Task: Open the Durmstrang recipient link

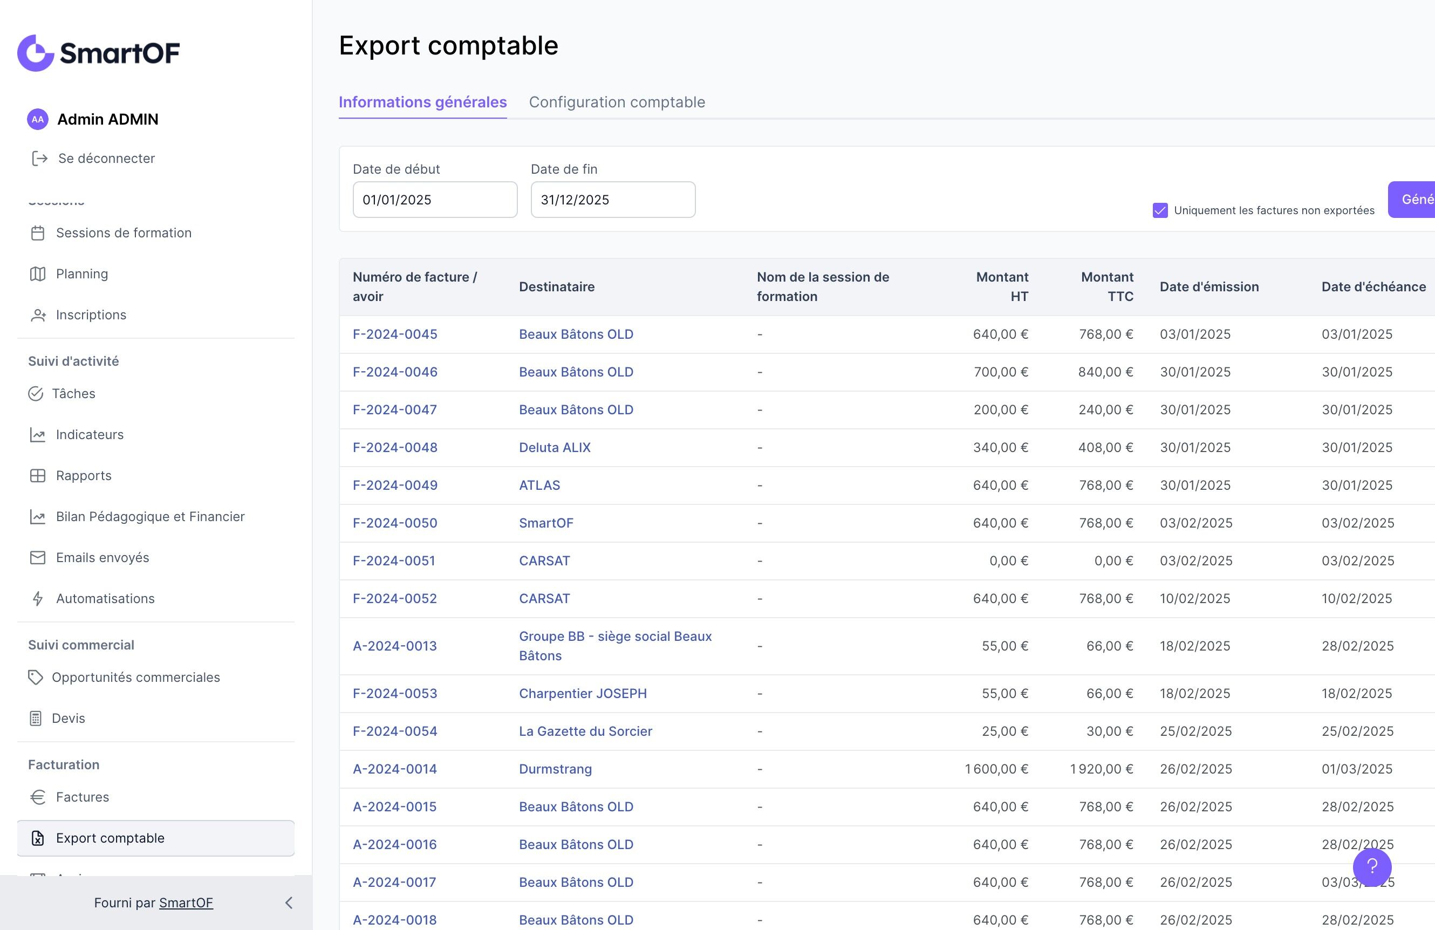Action: 555,769
